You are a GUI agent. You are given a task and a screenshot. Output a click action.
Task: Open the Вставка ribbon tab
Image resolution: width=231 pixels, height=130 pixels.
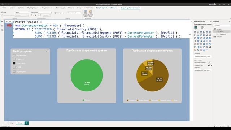point(21,8)
